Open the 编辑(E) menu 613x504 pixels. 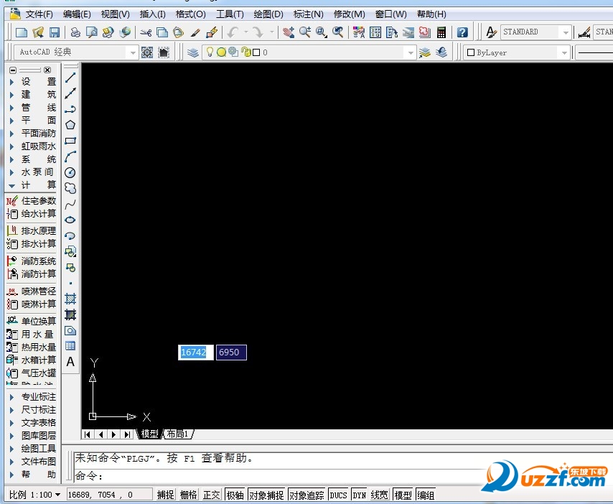pos(77,14)
